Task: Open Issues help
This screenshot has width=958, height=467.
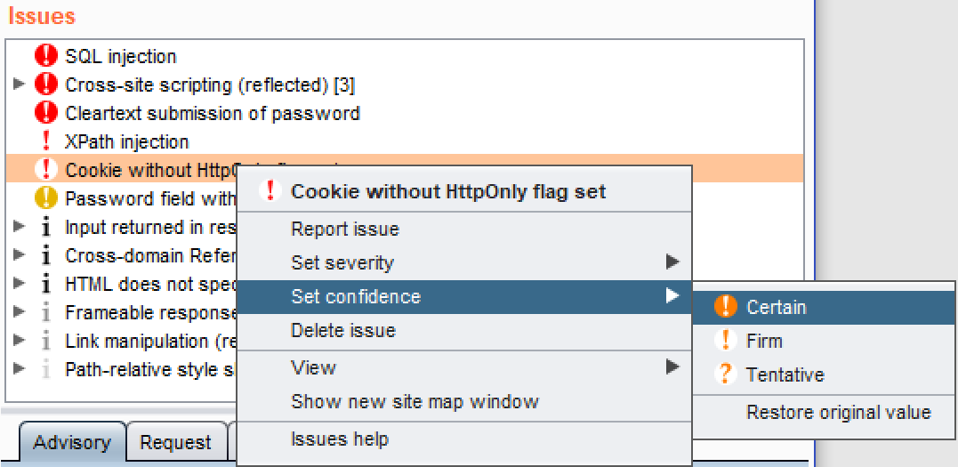Action: 339,439
